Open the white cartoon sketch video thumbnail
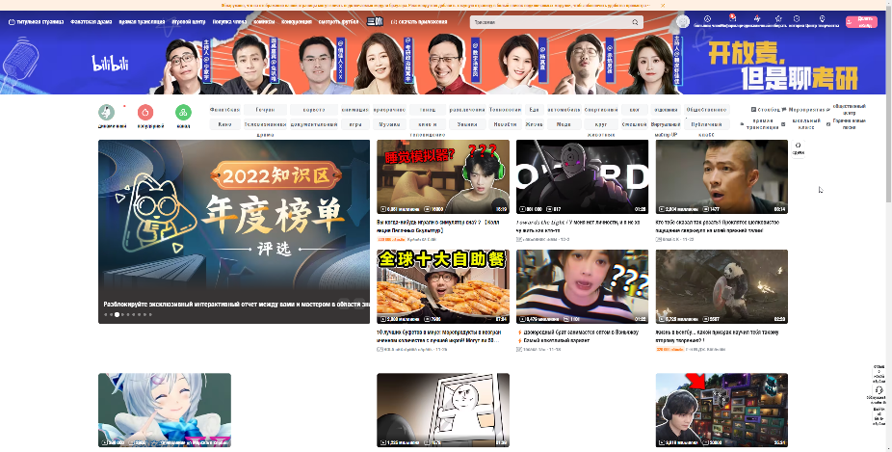 tap(442, 410)
